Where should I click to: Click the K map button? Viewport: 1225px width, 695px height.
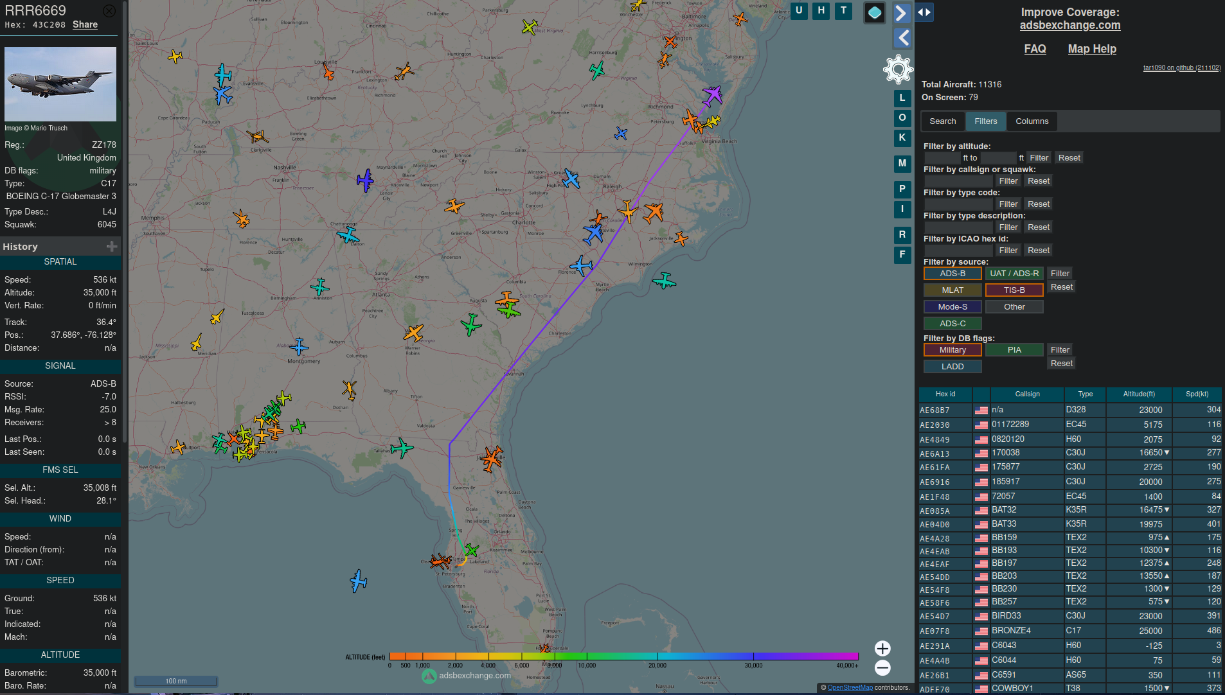click(x=902, y=138)
